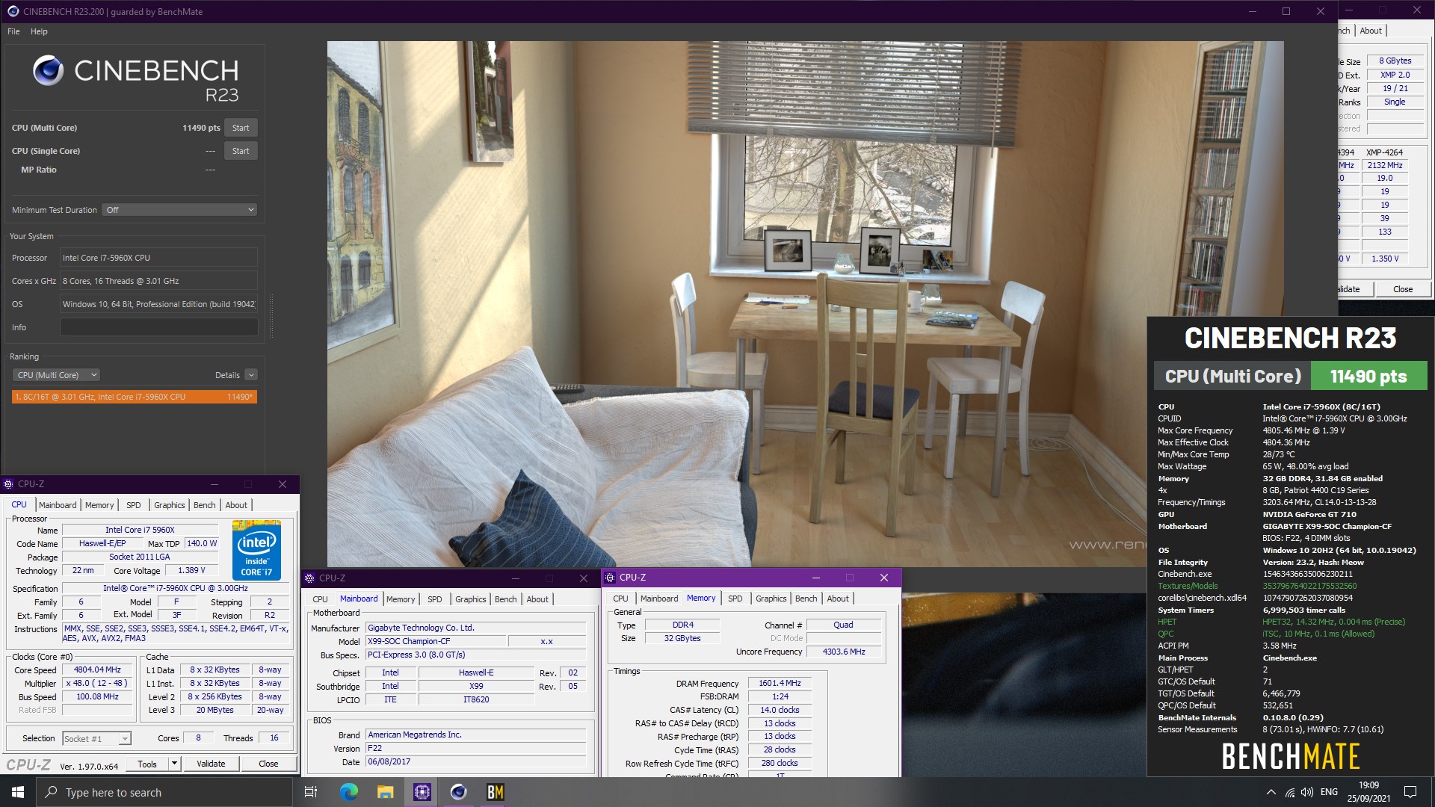This screenshot has width=1435, height=807.
Task: Click the Info input field in Cinebench
Action: pyautogui.click(x=158, y=327)
